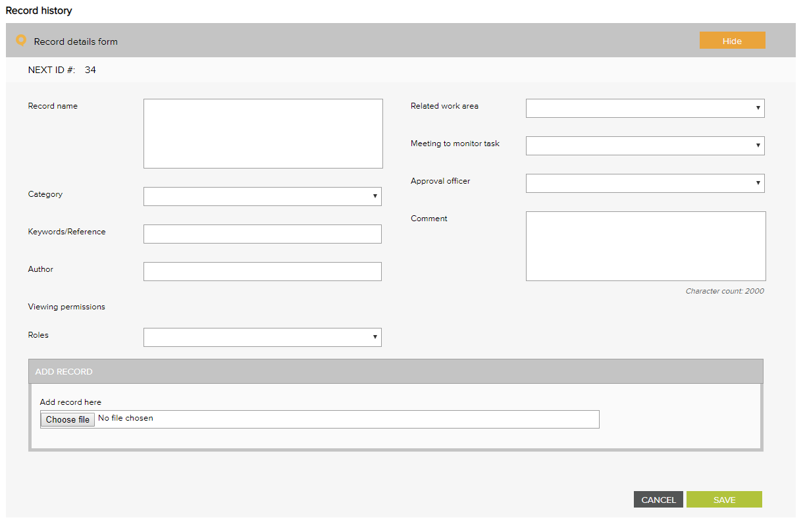Open the Category dropdown
This screenshot has width=805, height=524.
click(x=262, y=196)
